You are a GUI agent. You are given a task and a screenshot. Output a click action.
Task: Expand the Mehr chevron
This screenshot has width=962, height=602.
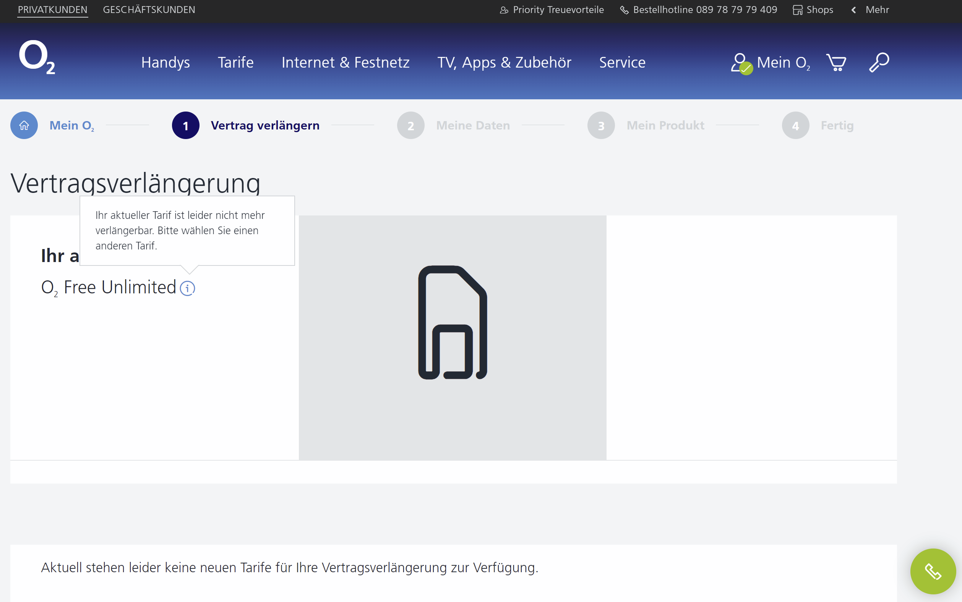tap(854, 10)
